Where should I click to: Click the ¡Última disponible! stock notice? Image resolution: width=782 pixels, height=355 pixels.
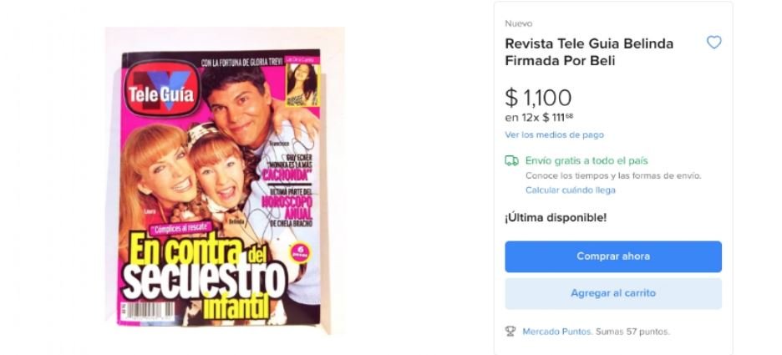coord(556,218)
